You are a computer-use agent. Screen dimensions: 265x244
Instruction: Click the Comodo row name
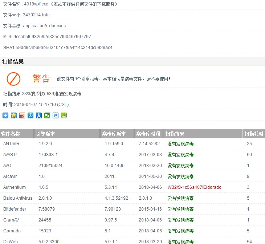click(x=12, y=231)
